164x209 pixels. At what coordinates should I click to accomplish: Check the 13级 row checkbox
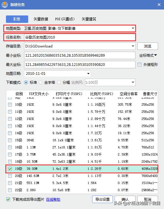tap(10, 126)
